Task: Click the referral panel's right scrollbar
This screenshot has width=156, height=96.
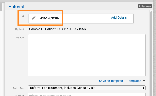Action: pyautogui.click(x=151, y=53)
